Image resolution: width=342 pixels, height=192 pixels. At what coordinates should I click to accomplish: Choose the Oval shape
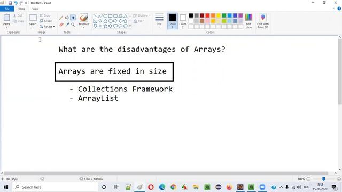(105, 16)
